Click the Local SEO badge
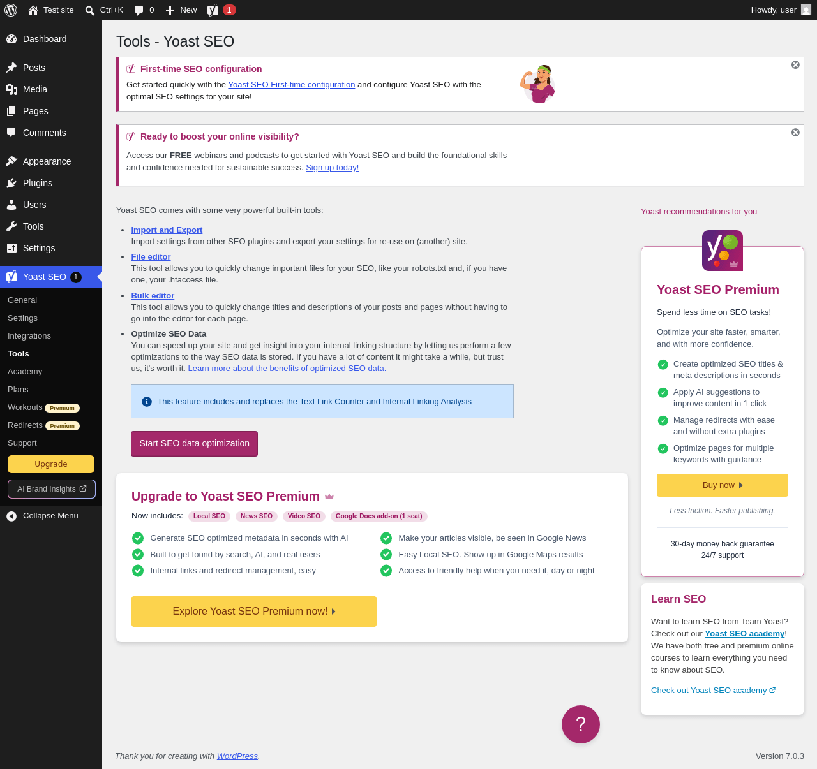This screenshot has width=817, height=769. tap(209, 516)
